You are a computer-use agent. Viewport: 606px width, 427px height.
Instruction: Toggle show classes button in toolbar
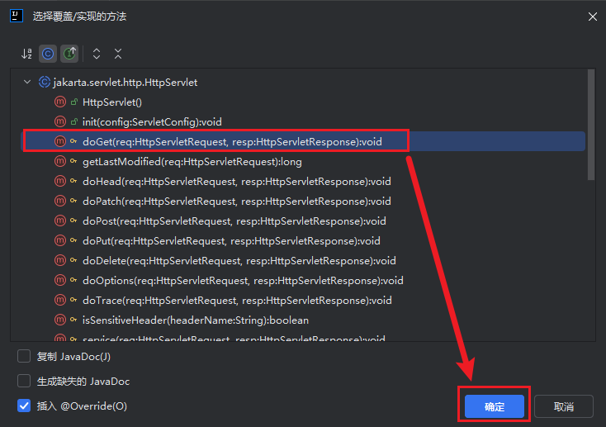(x=48, y=54)
